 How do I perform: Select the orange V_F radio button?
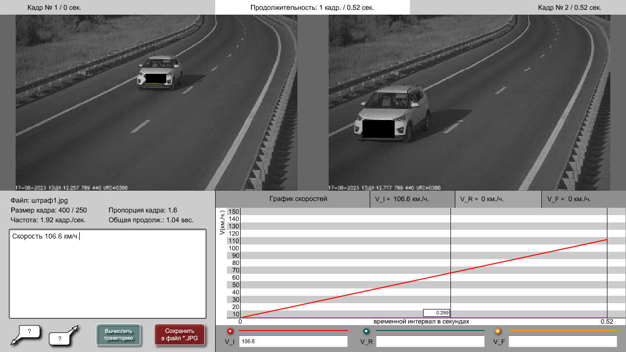[x=497, y=331]
